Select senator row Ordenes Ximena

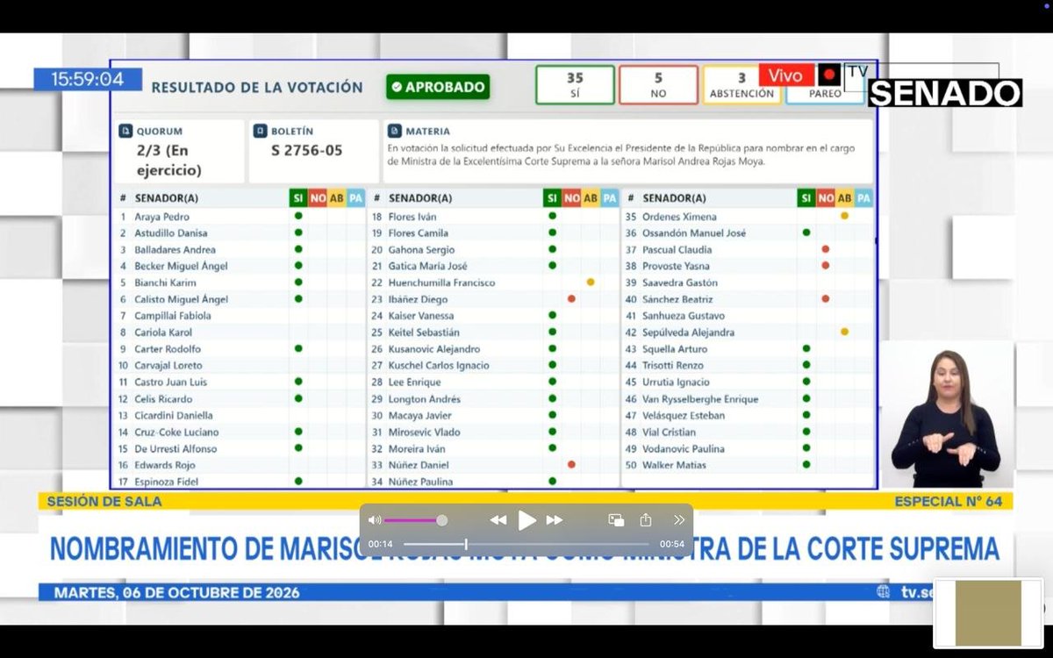coord(748,217)
